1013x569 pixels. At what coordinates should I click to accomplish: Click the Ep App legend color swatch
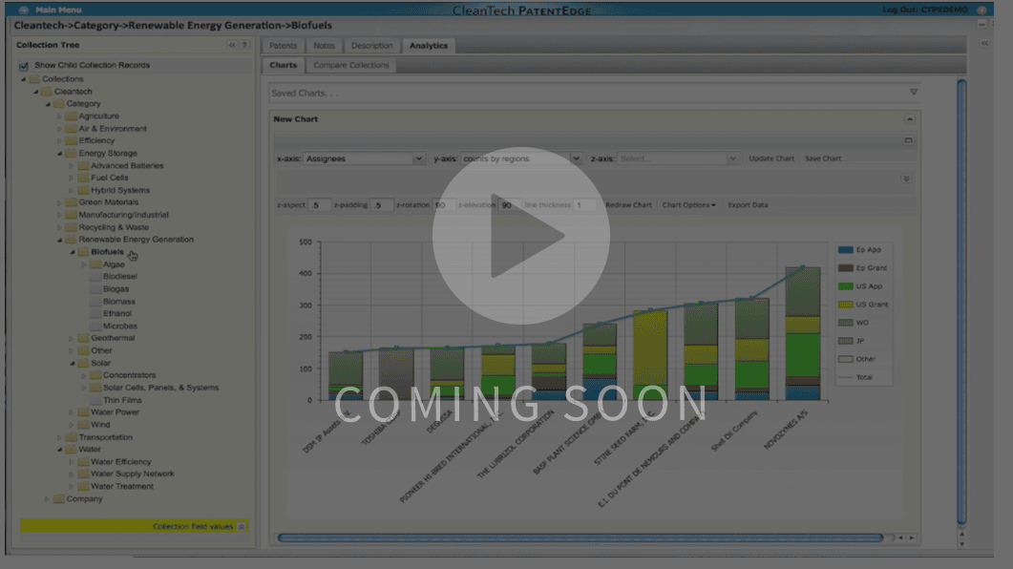click(845, 250)
